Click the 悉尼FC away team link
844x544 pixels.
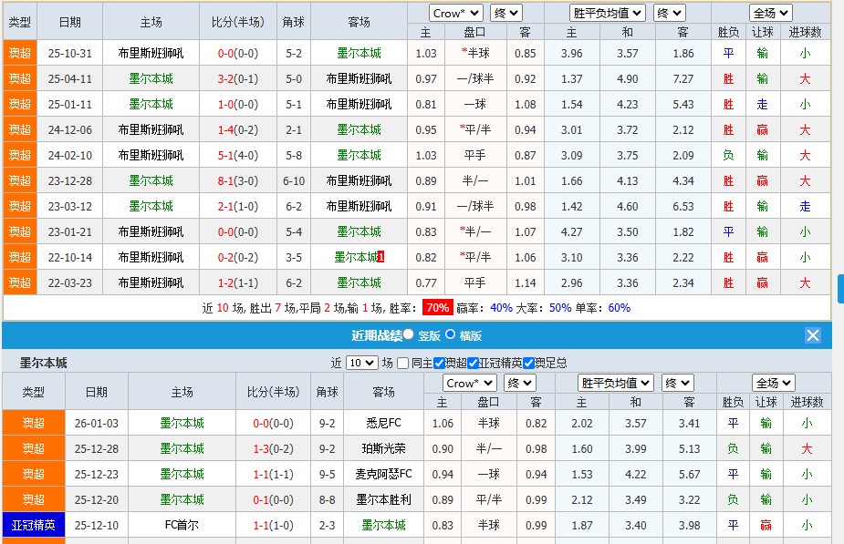coord(381,422)
